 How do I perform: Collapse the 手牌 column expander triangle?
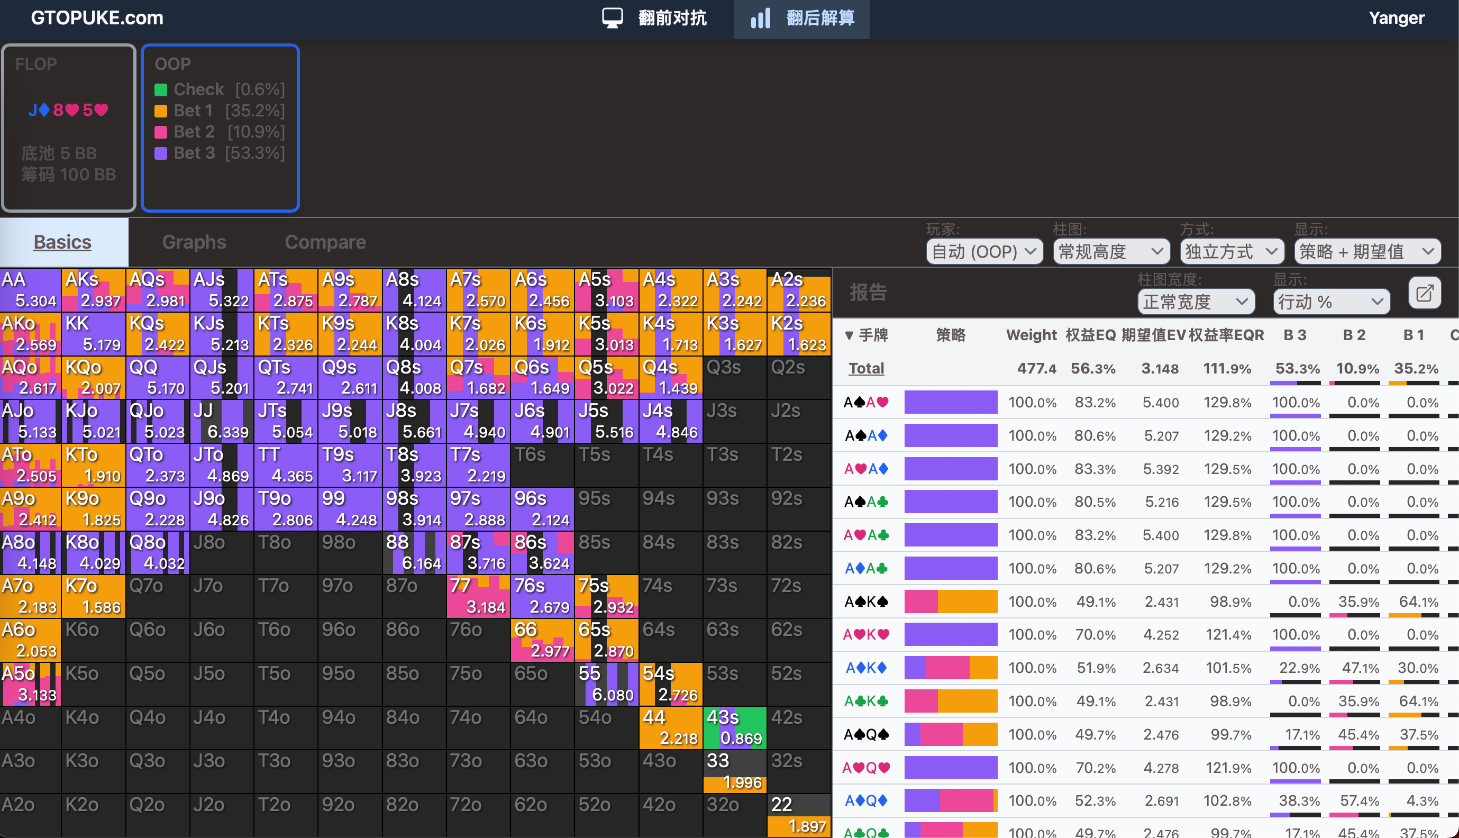849,335
